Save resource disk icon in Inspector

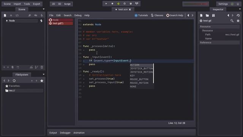point(213,15)
